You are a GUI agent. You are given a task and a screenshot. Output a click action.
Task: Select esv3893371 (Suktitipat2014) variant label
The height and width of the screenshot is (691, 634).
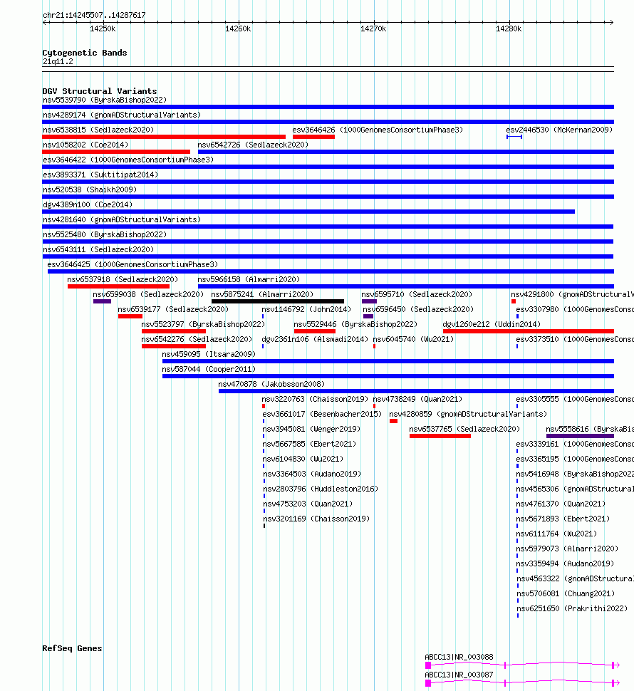pyautogui.click(x=100, y=175)
